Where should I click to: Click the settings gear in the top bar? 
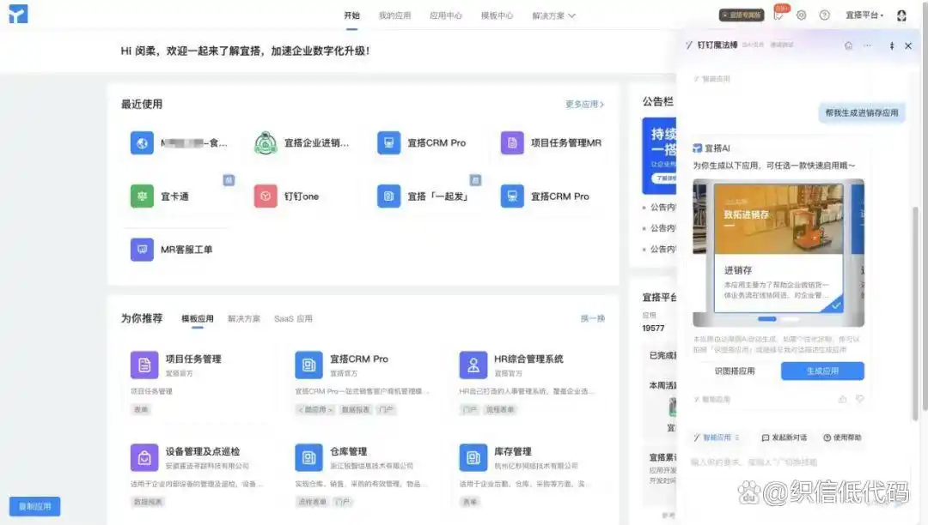pyautogui.click(x=802, y=15)
